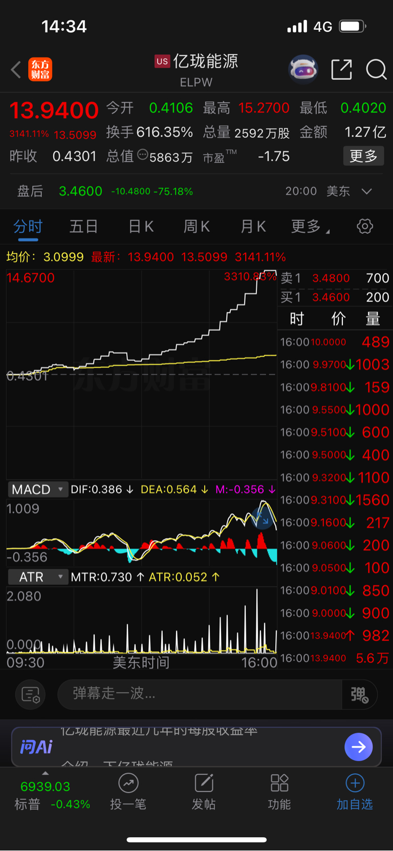Tap the 今开 0.4106 value
Image resolution: width=393 pixels, height=851 pixels.
pos(171,108)
